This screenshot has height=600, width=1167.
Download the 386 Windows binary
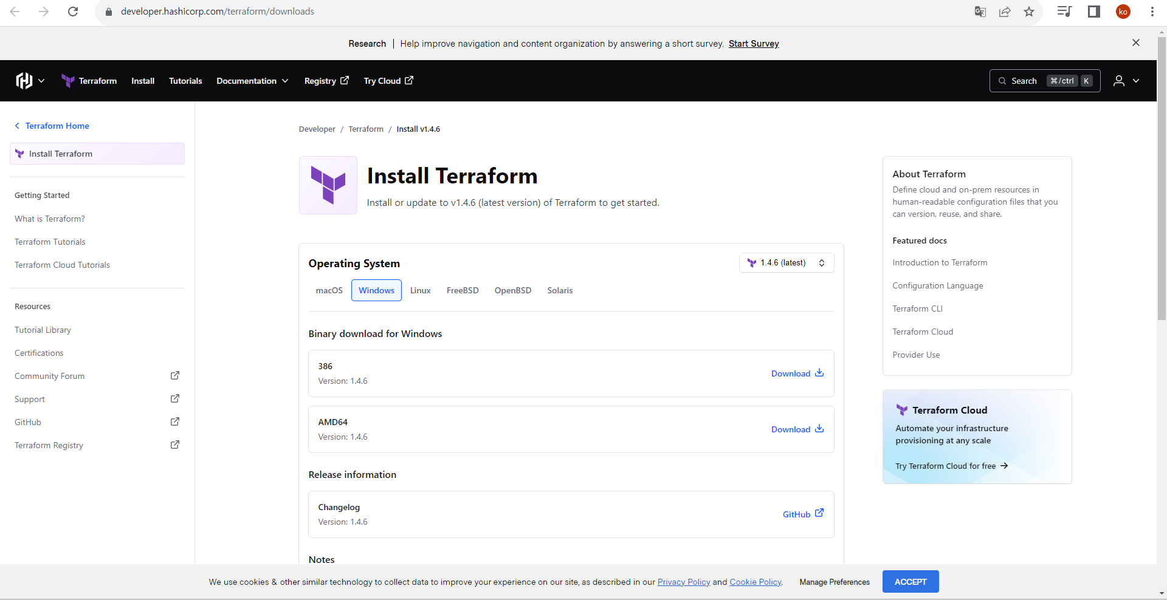[797, 373]
